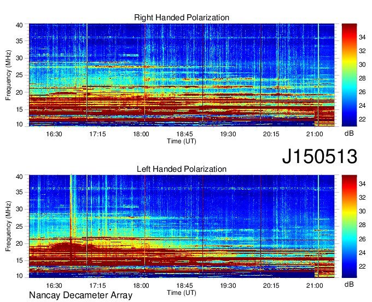The image size is (372, 302).
Task: Click "10" frequency tick of Right Handed plot
Action: [19, 124]
